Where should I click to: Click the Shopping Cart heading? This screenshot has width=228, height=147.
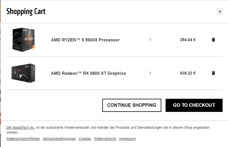pyautogui.click(x=26, y=11)
